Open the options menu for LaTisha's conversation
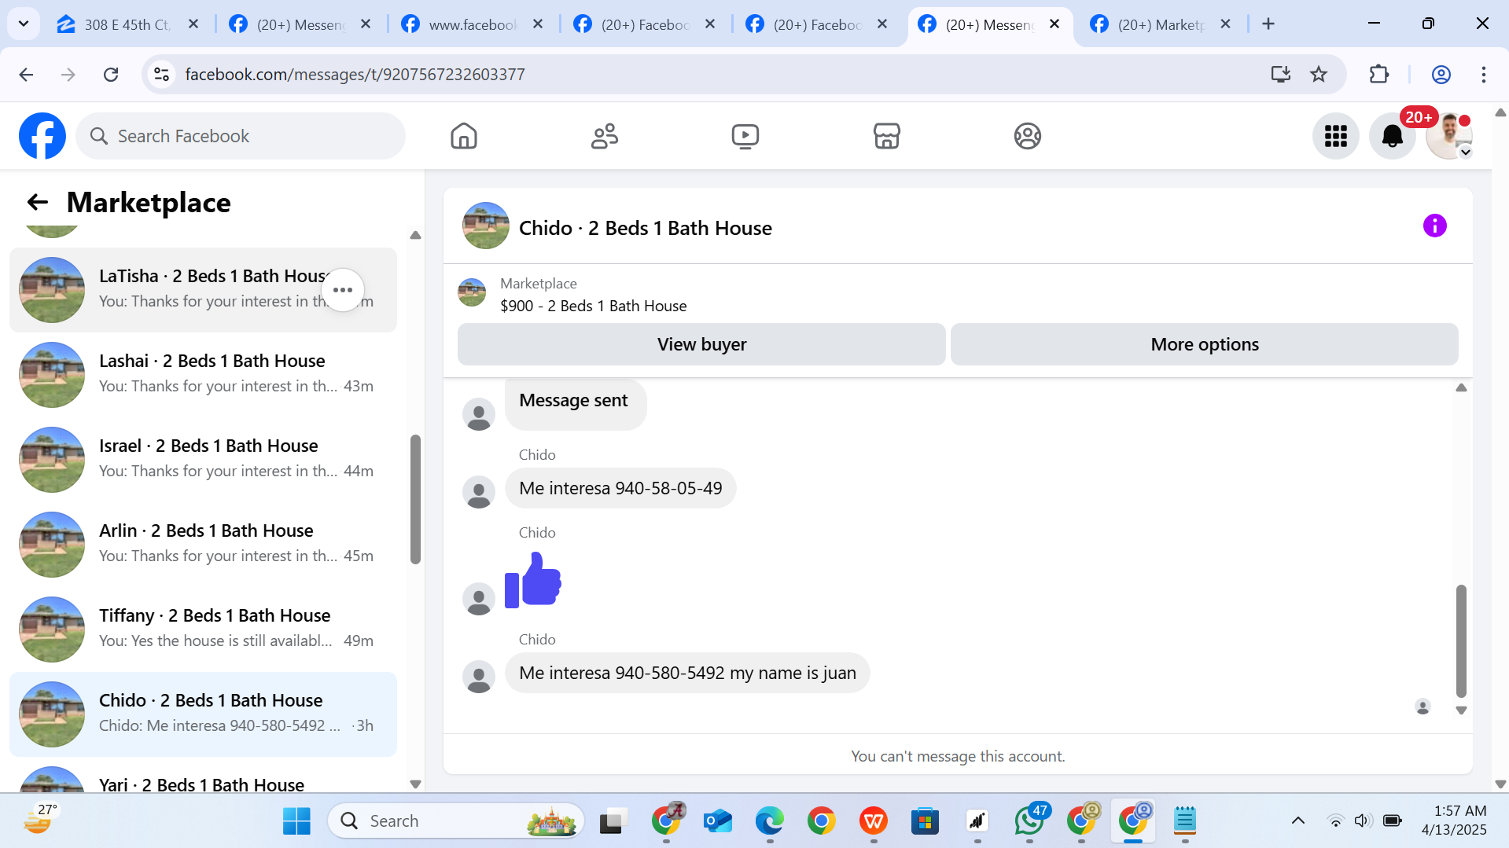Screen dimensions: 1509x848 [x=343, y=290]
